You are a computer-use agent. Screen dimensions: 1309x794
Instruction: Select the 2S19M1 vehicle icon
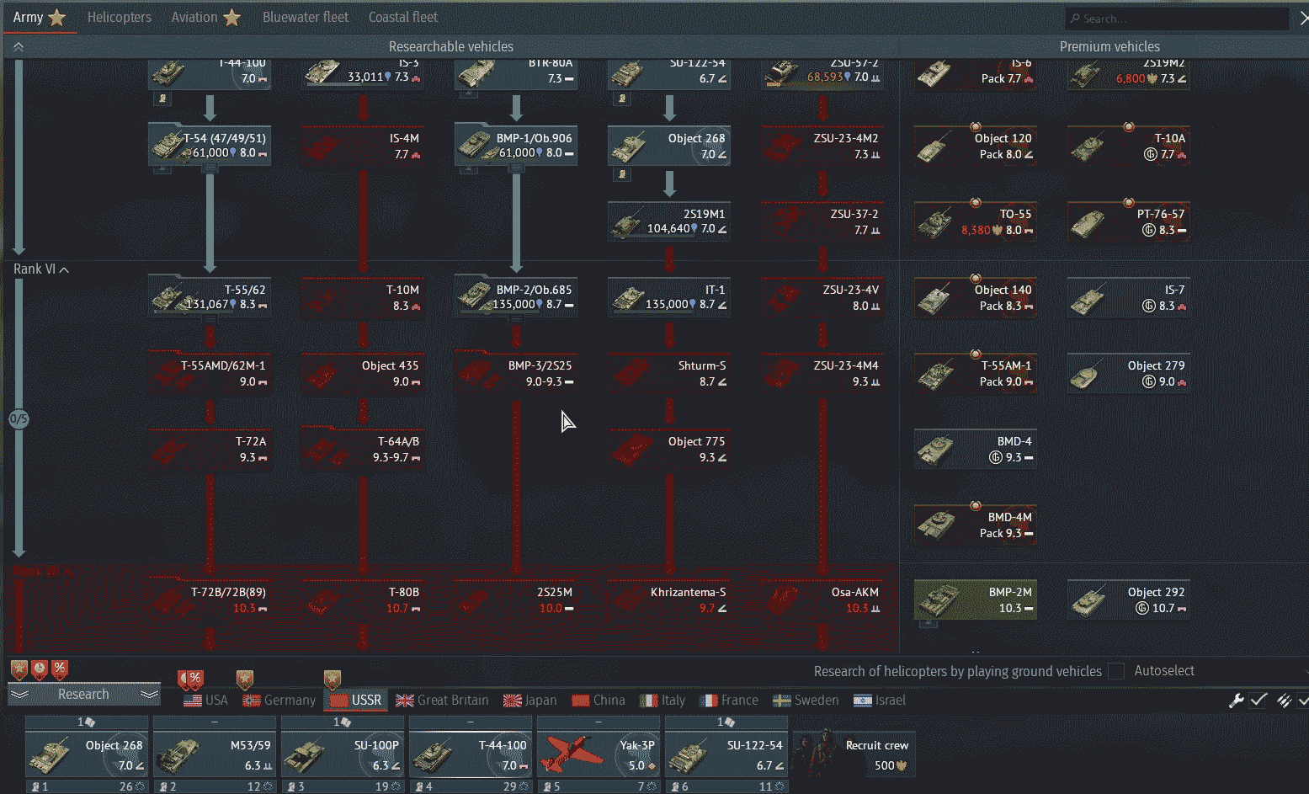(669, 221)
